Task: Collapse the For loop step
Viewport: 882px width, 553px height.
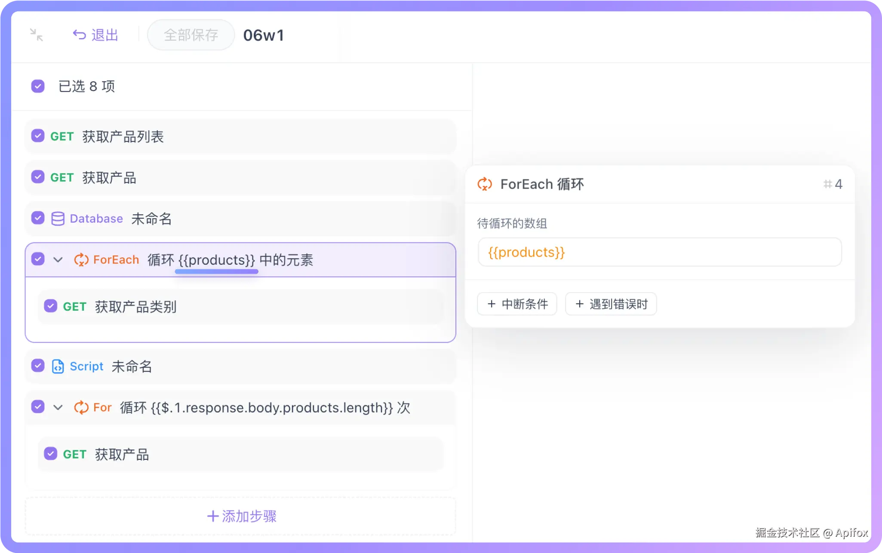Action: click(x=58, y=407)
